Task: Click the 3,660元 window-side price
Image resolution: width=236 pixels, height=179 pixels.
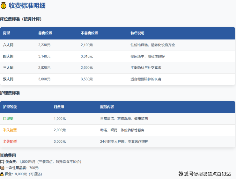Action: pyautogui.click(x=44, y=79)
